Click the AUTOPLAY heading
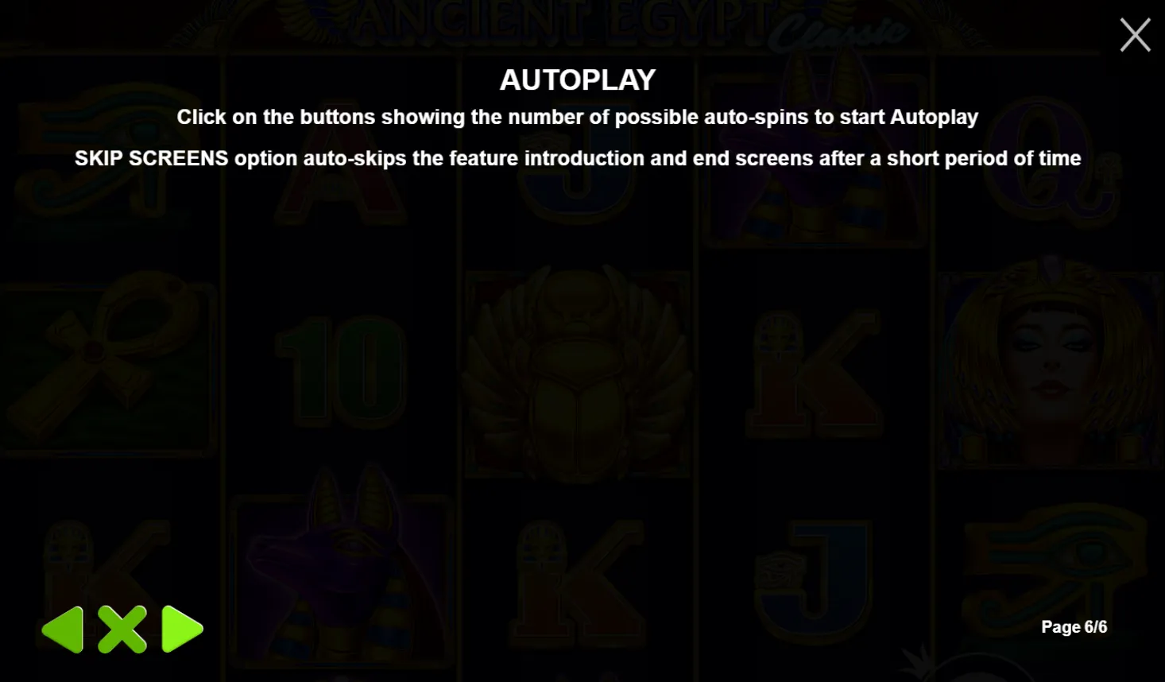Viewport: 1165px width, 682px height. click(578, 79)
